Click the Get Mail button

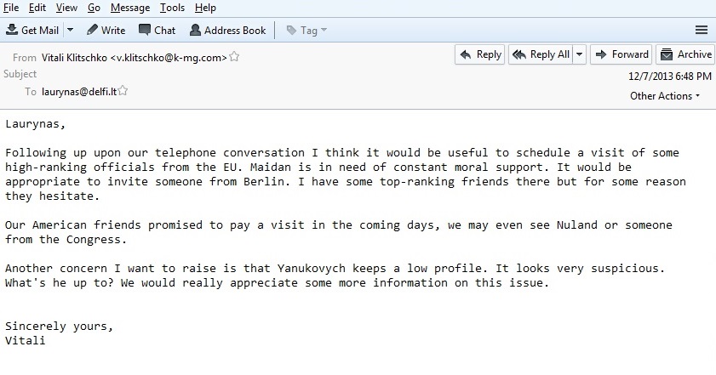click(32, 30)
